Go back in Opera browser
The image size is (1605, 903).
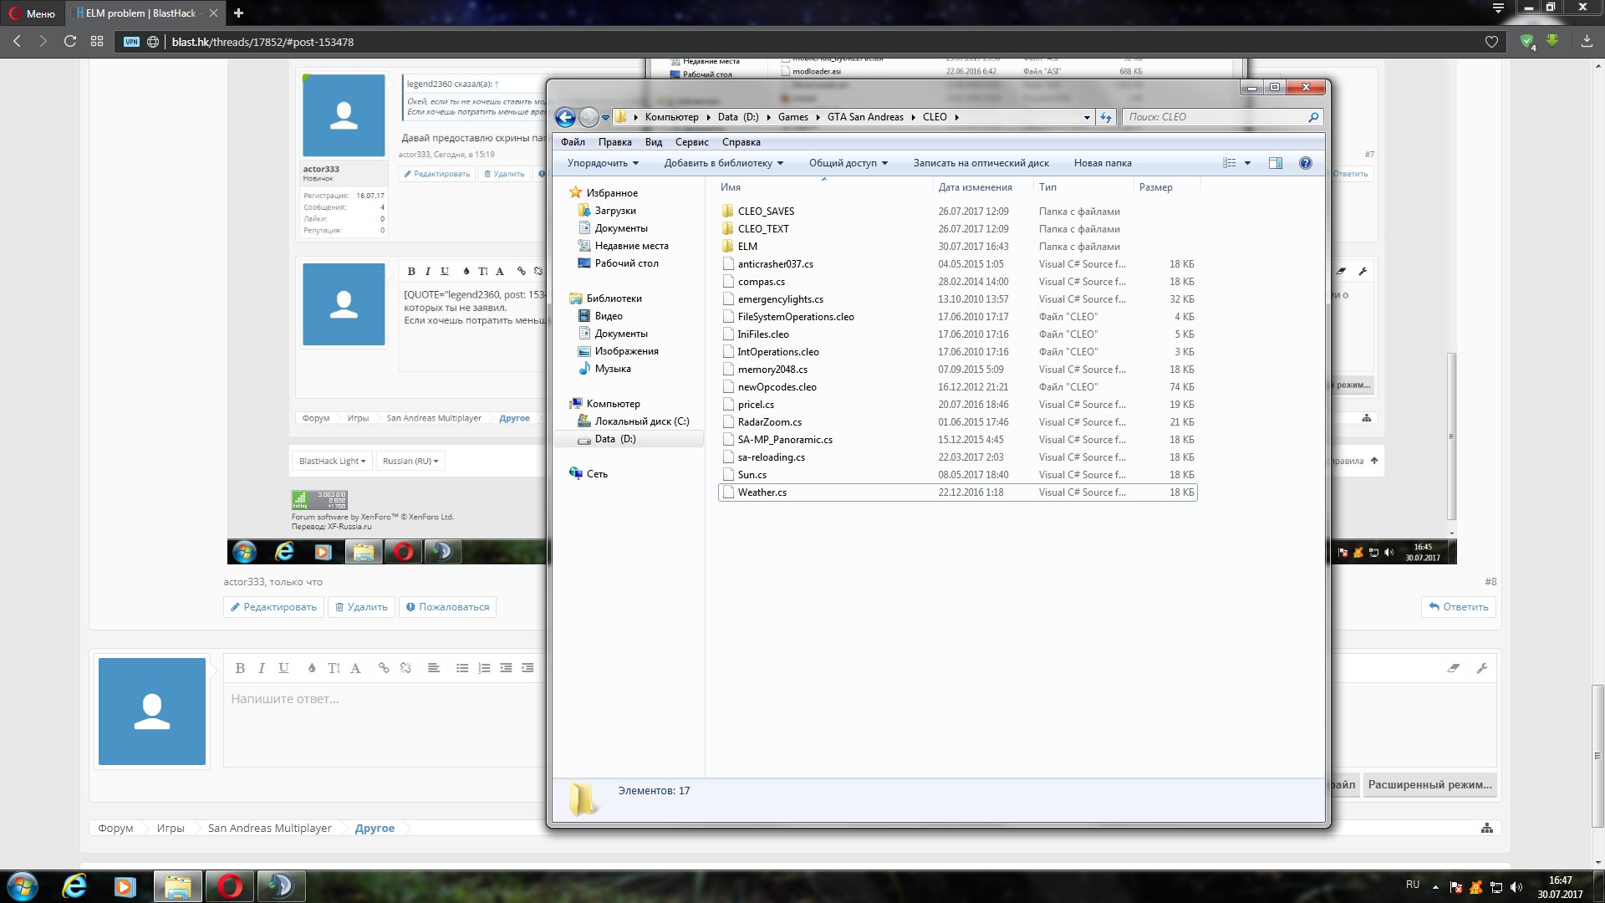point(17,41)
